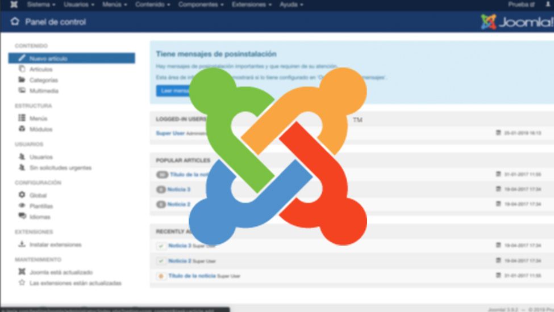Click the Módulos cube icon

(x=22, y=129)
